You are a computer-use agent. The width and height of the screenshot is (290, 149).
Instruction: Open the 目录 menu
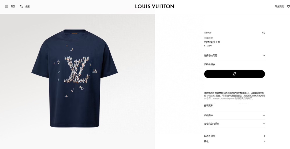click(x=13, y=6)
